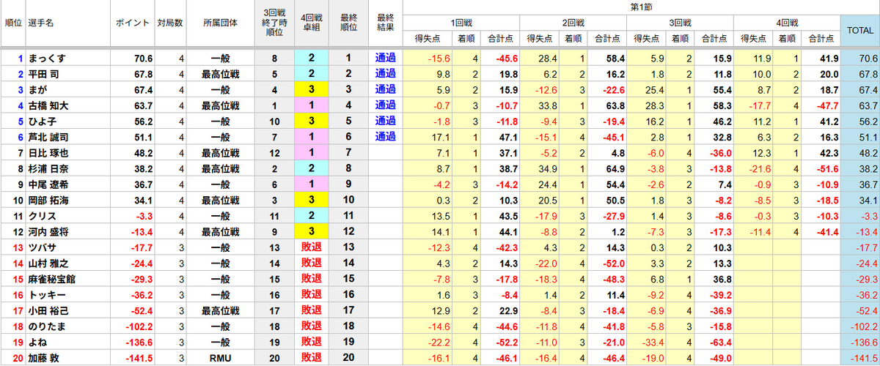Viewport: 880px width, 366px height.
Task: Click blue 4回戦卓組 cell in 杉浦 日奈 row
Action: 311,168
